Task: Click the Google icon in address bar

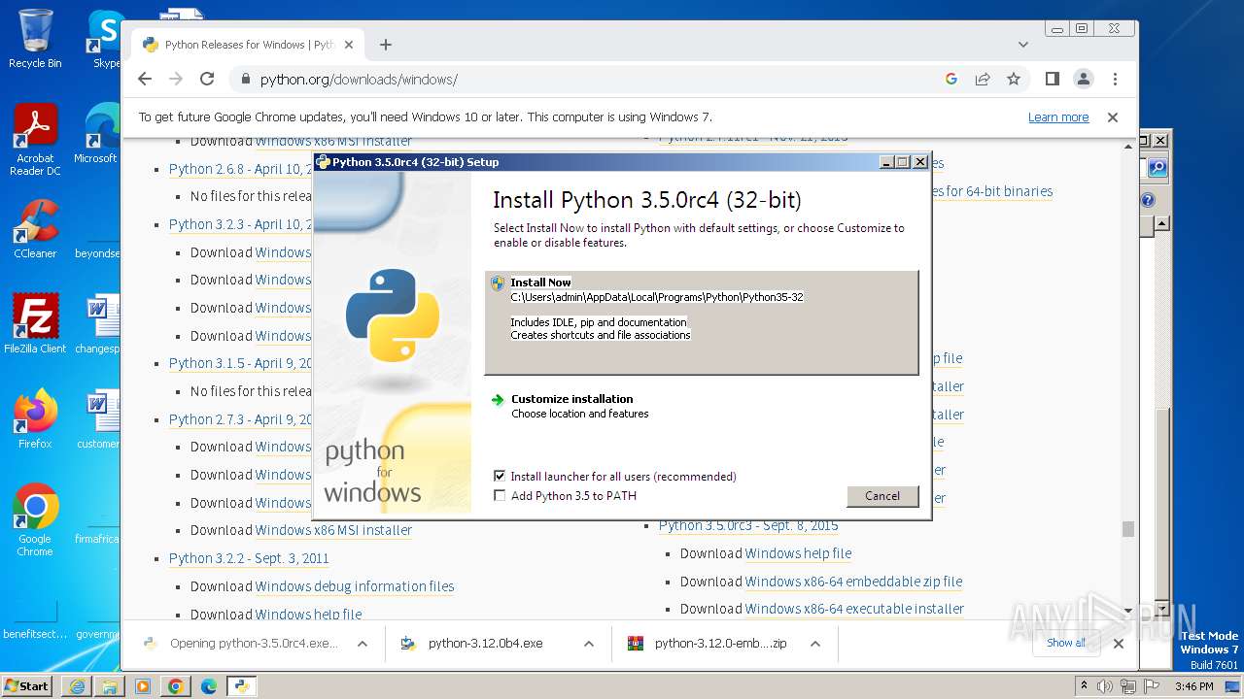Action: (951, 79)
